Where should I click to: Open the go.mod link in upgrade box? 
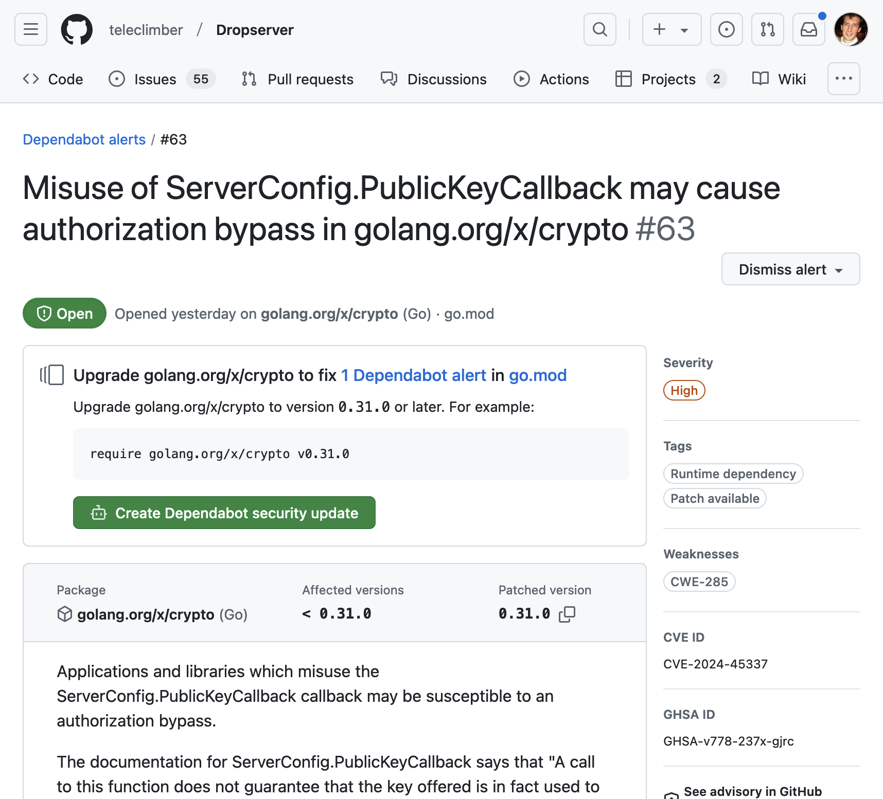click(x=538, y=375)
